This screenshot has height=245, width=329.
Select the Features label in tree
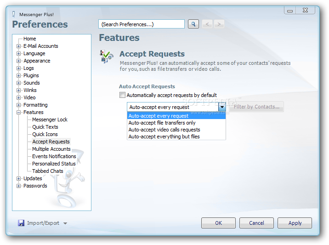click(x=34, y=112)
